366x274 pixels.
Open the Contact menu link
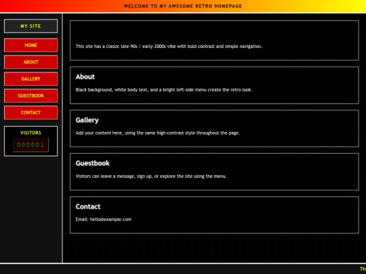30,112
